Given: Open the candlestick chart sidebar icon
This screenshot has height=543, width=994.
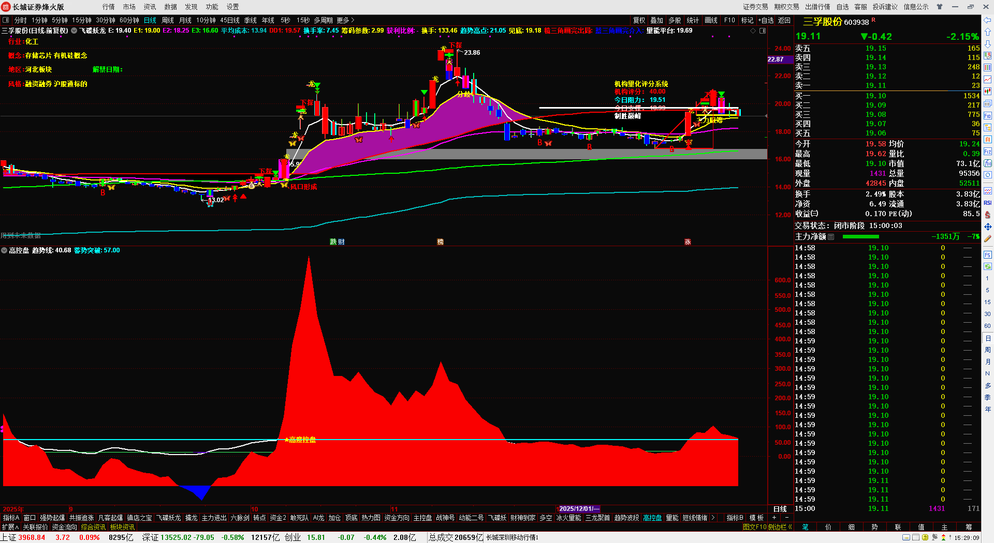Looking at the screenshot, I should click(987, 91).
